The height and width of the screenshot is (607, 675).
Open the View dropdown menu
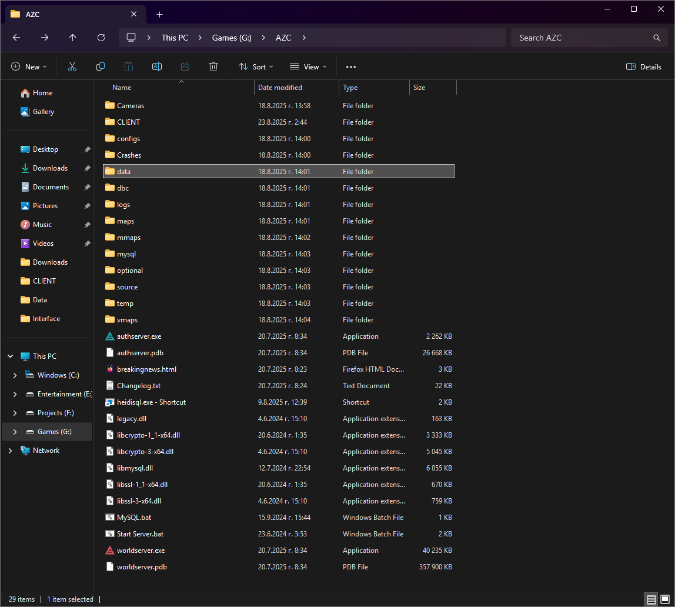(x=308, y=66)
